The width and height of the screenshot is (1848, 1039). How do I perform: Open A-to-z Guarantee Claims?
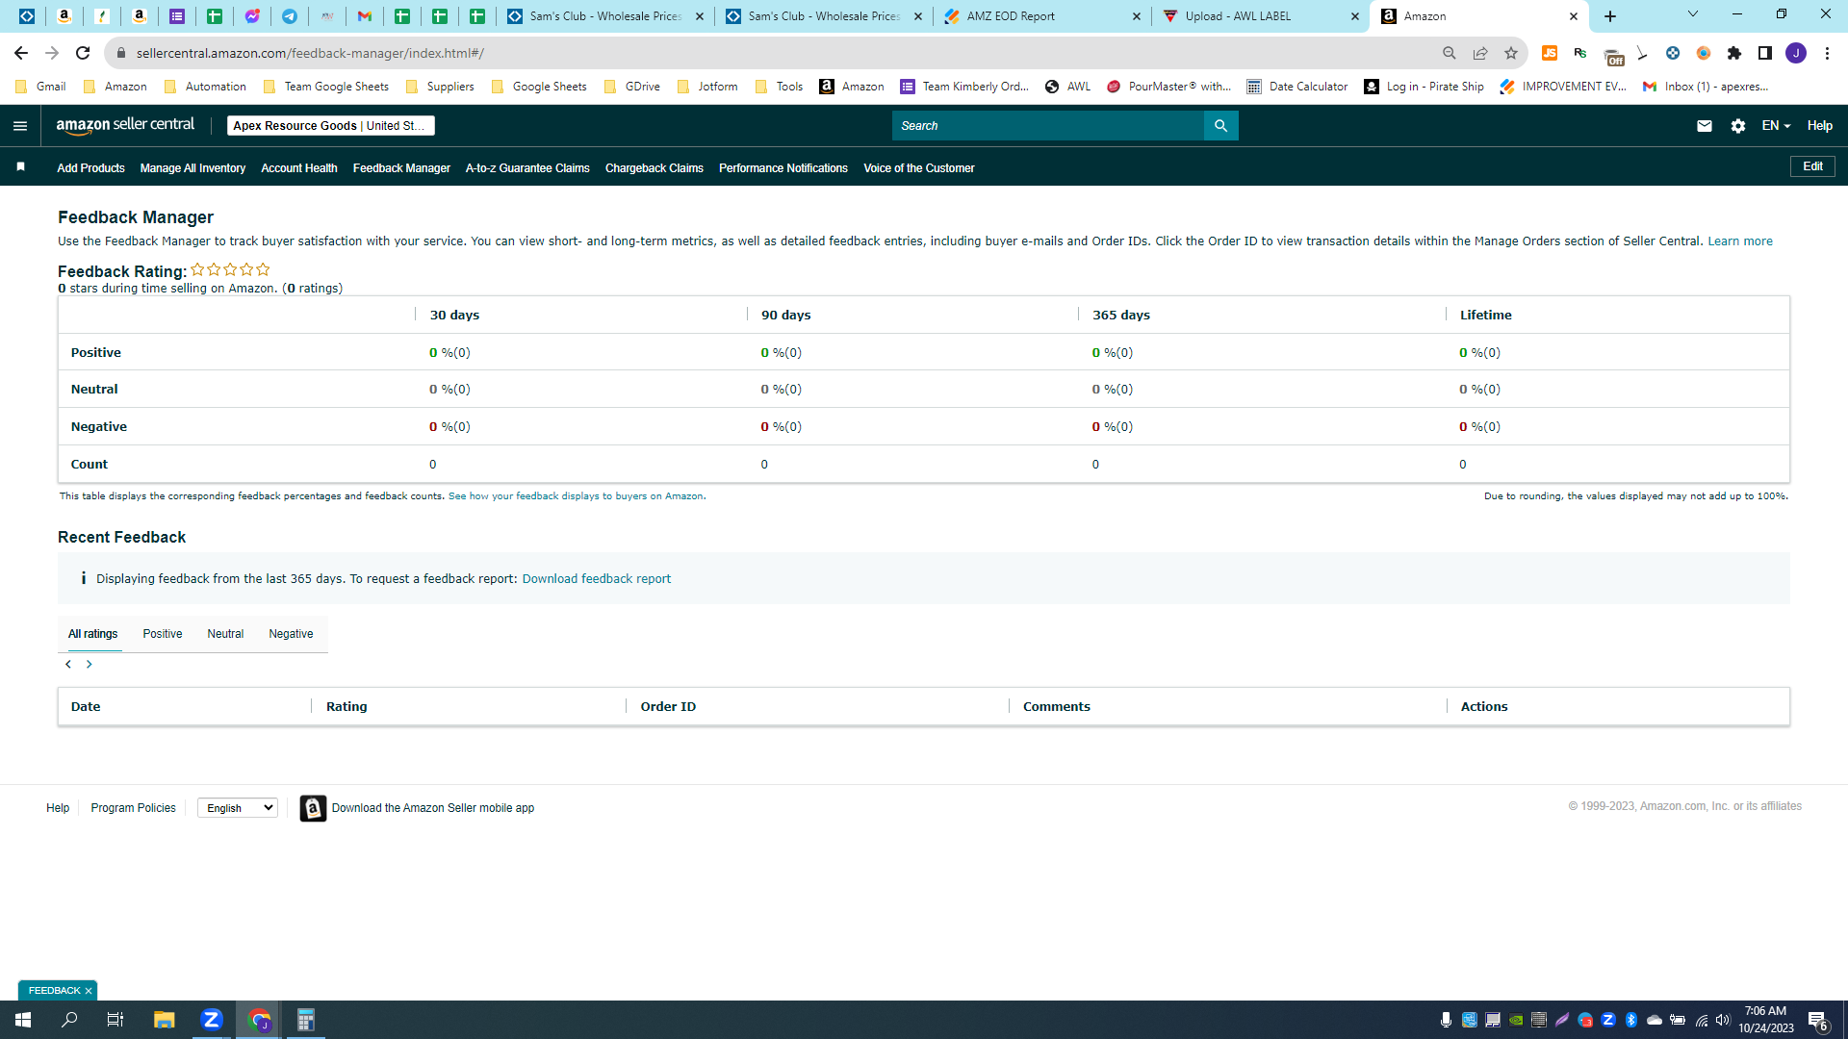527,168
